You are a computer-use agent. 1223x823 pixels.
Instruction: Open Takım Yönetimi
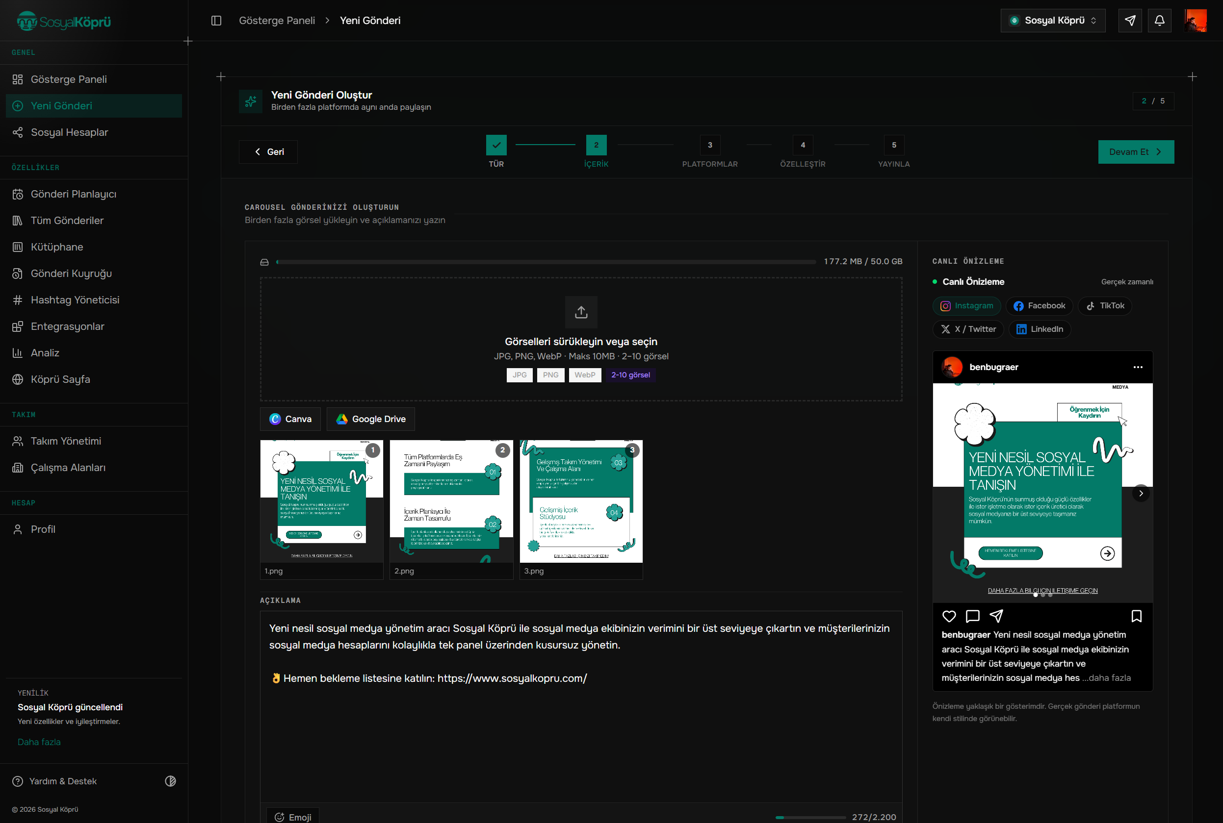pyautogui.click(x=94, y=441)
